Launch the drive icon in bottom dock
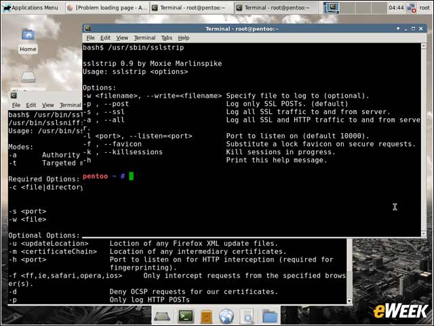Viewport: 434px width, 326px height. 162,316
